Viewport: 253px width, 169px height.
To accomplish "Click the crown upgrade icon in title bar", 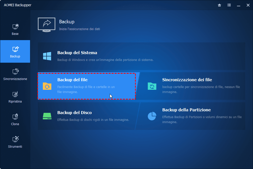I will point(219,5).
